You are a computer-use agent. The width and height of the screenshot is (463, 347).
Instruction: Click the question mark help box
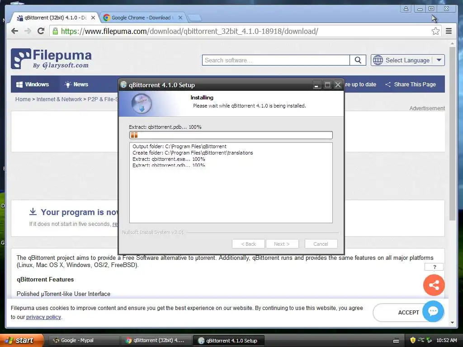[x=435, y=267]
